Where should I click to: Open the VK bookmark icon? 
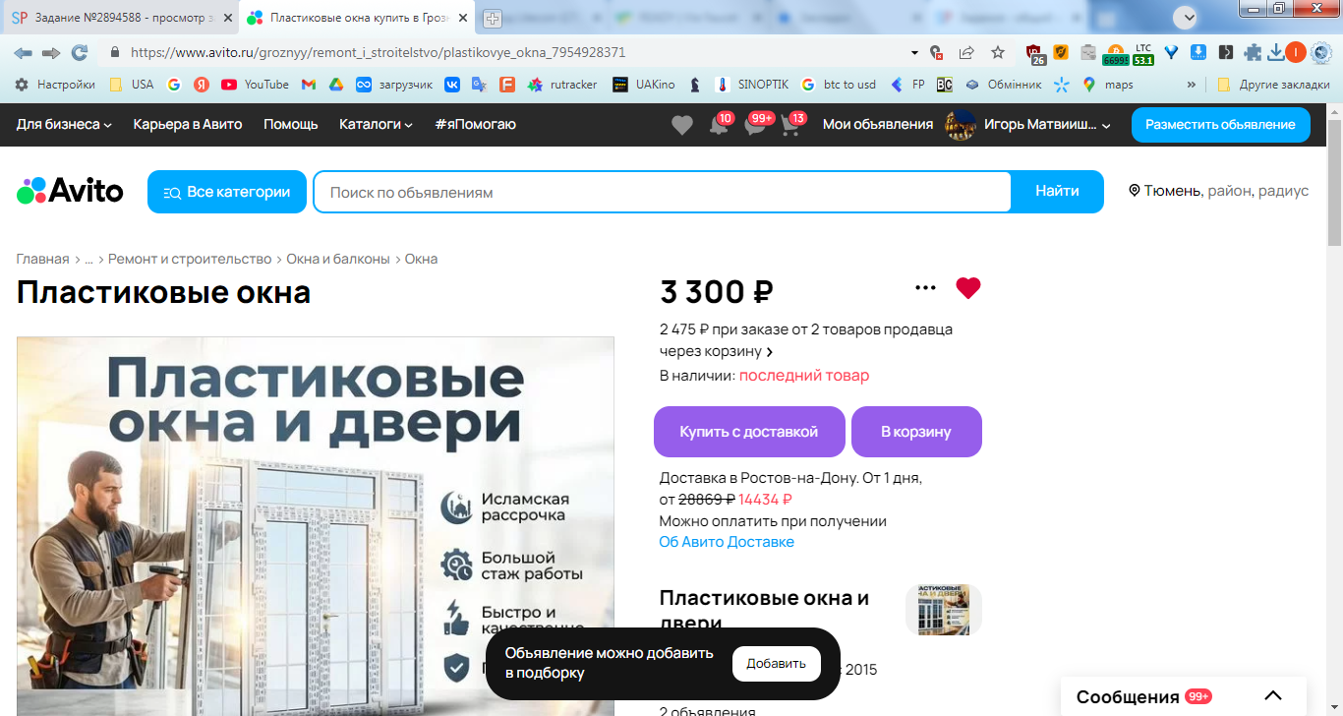(x=452, y=85)
